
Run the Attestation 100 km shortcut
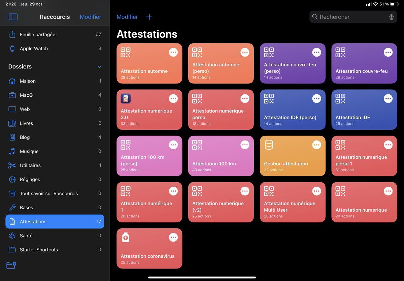221,156
